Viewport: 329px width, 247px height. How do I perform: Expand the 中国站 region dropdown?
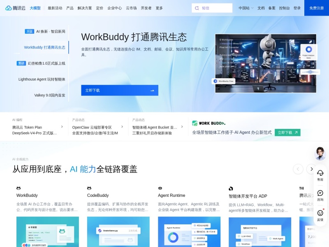point(246,8)
